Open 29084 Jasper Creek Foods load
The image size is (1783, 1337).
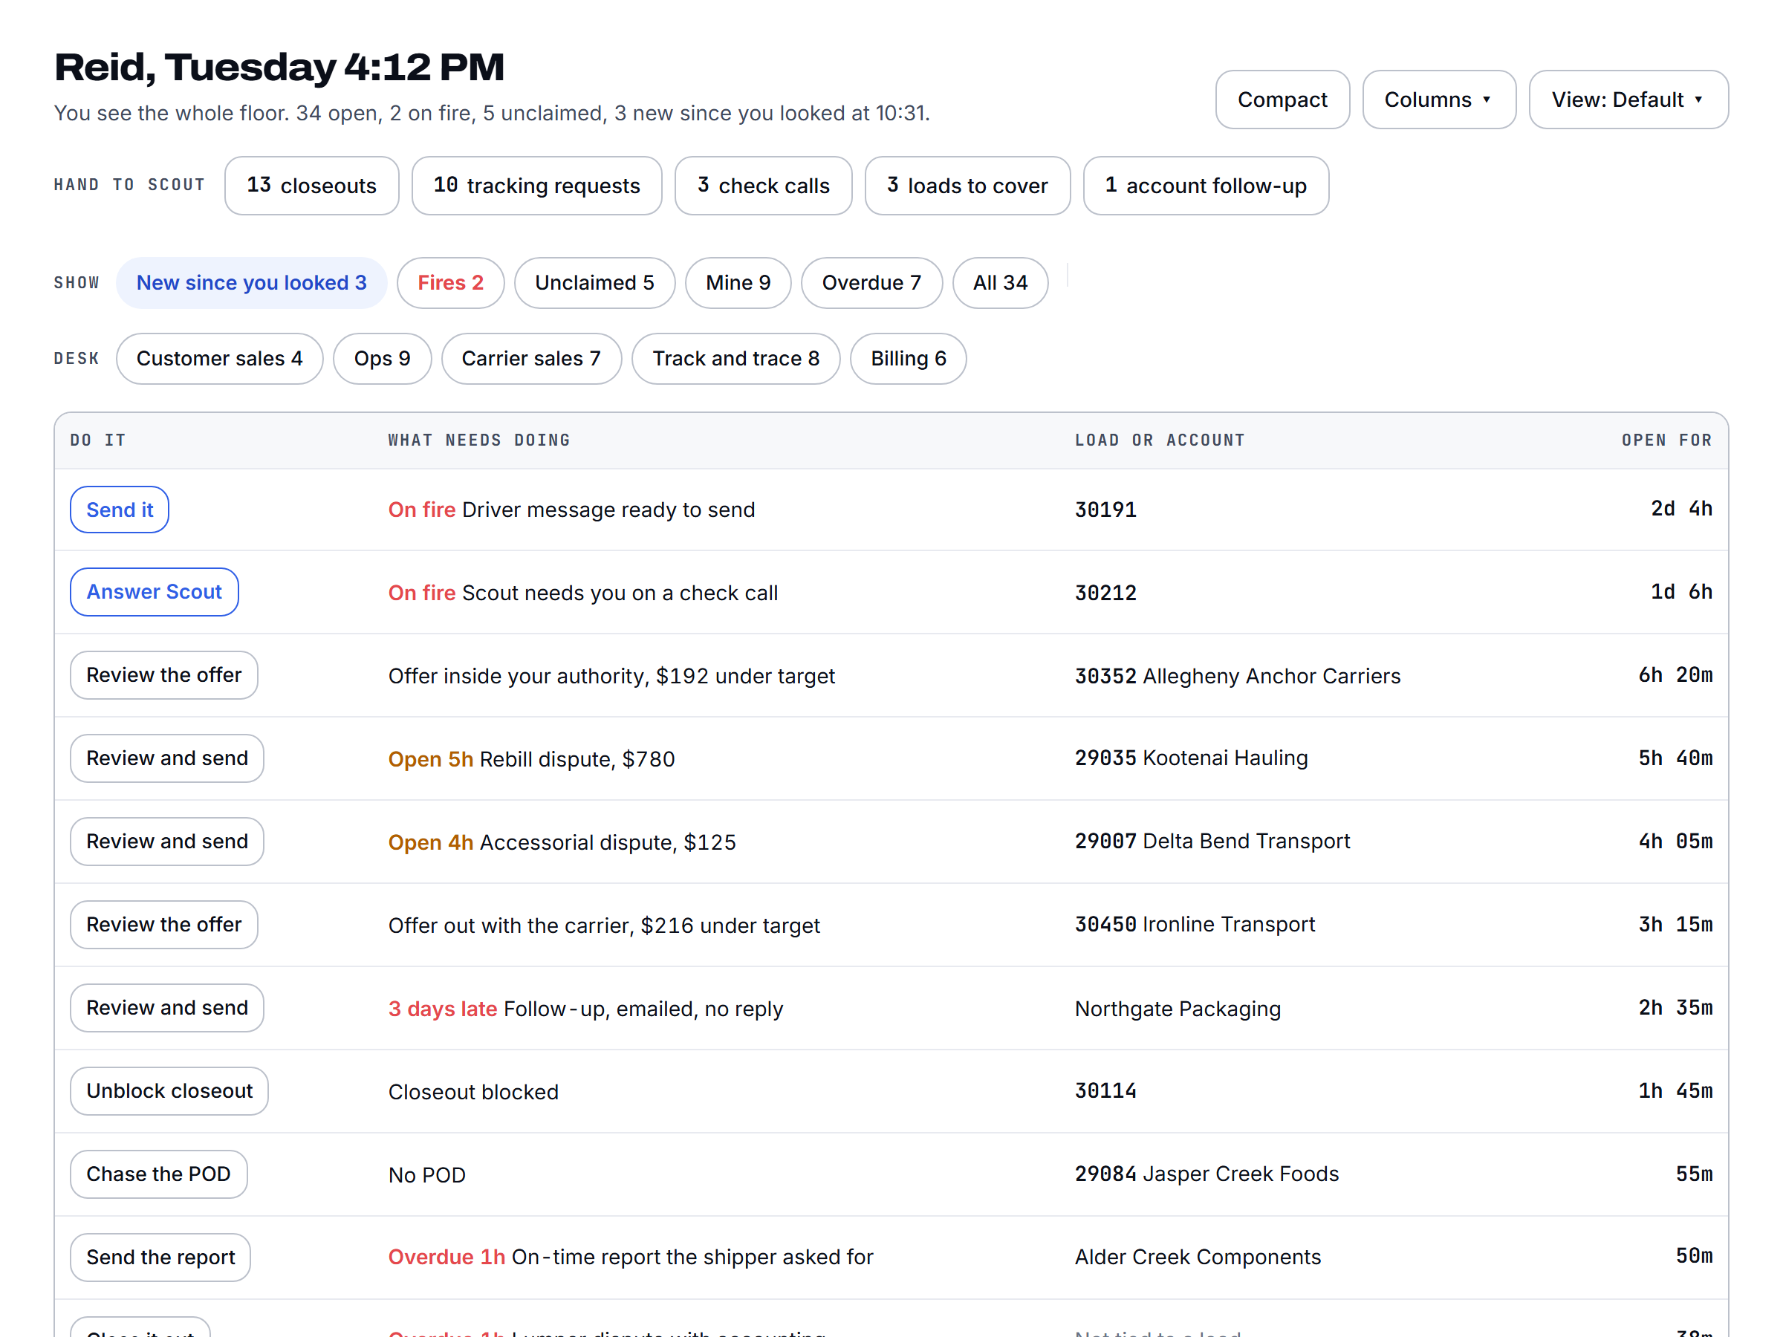coord(1206,1174)
